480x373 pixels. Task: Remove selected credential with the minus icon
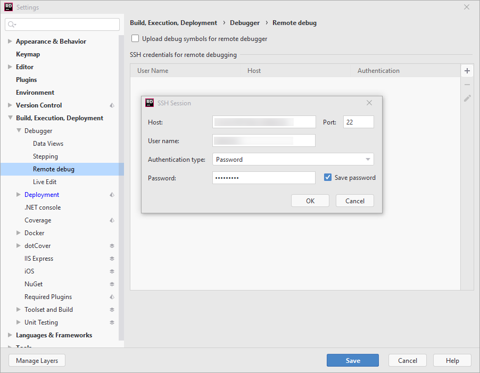[467, 84]
